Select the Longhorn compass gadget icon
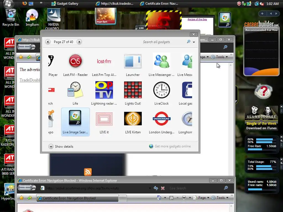The width and height of the screenshot is (283, 212). coord(187,119)
